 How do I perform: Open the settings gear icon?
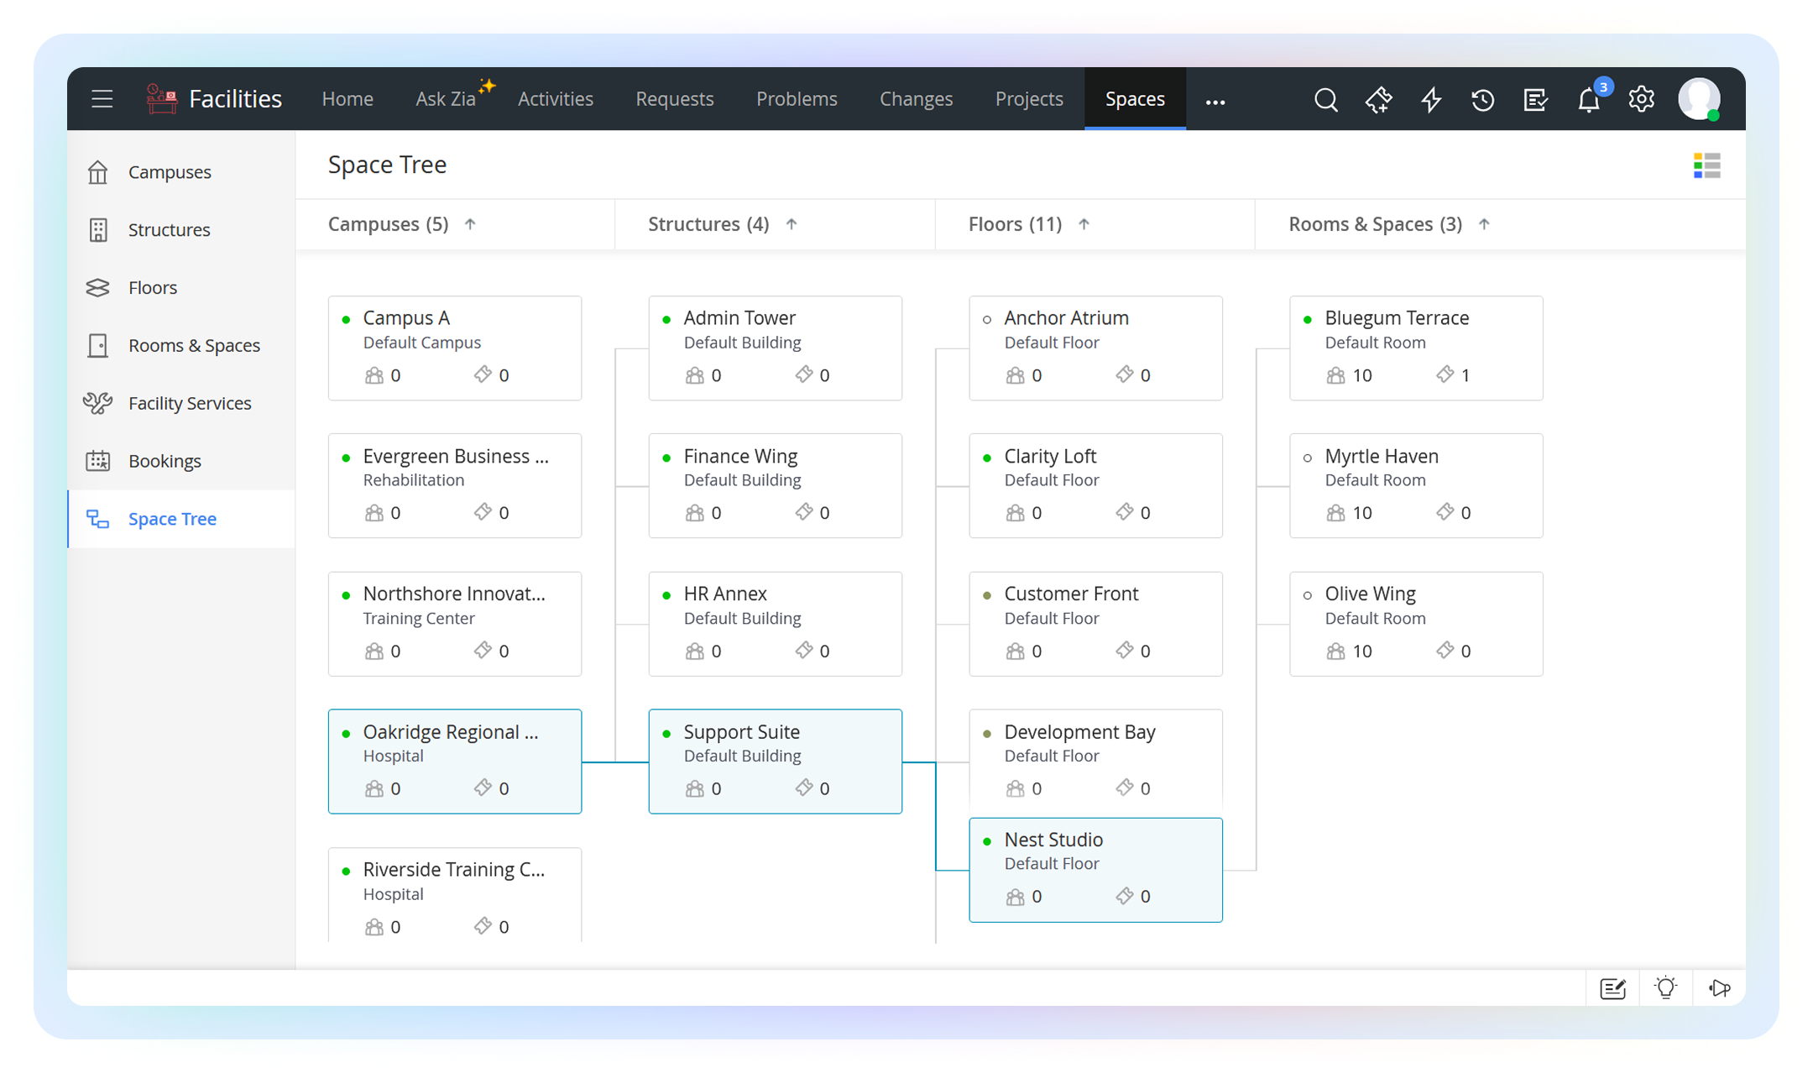click(x=1641, y=99)
